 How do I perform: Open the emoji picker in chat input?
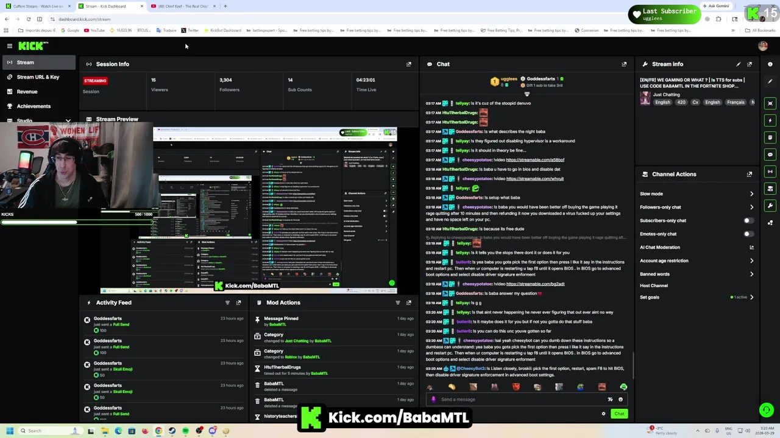pyautogui.click(x=620, y=400)
